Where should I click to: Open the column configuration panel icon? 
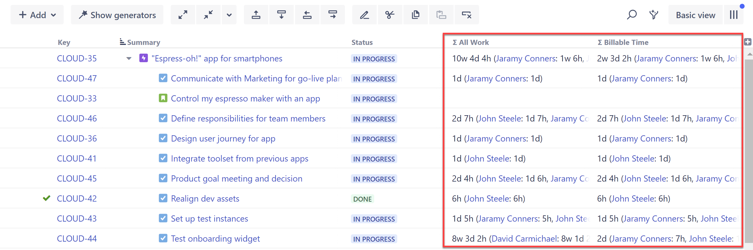click(734, 15)
